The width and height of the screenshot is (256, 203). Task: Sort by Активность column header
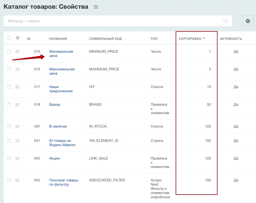tap(231, 39)
